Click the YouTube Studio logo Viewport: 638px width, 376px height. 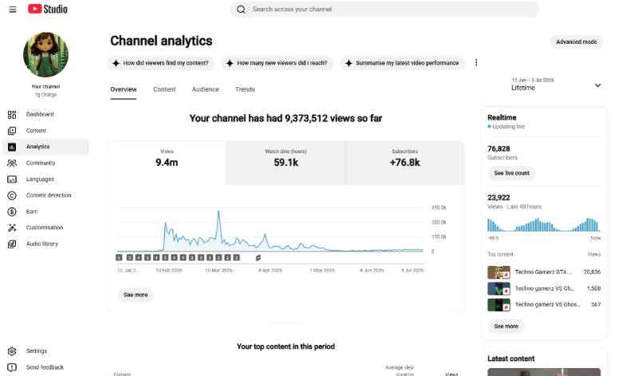(x=48, y=9)
